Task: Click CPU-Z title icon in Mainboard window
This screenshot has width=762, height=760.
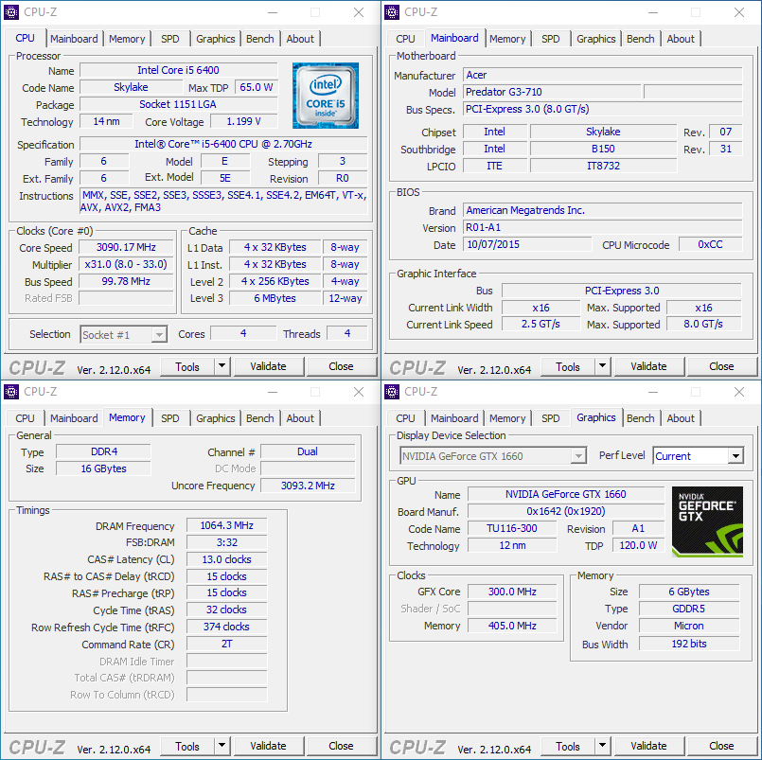Action: (x=392, y=12)
